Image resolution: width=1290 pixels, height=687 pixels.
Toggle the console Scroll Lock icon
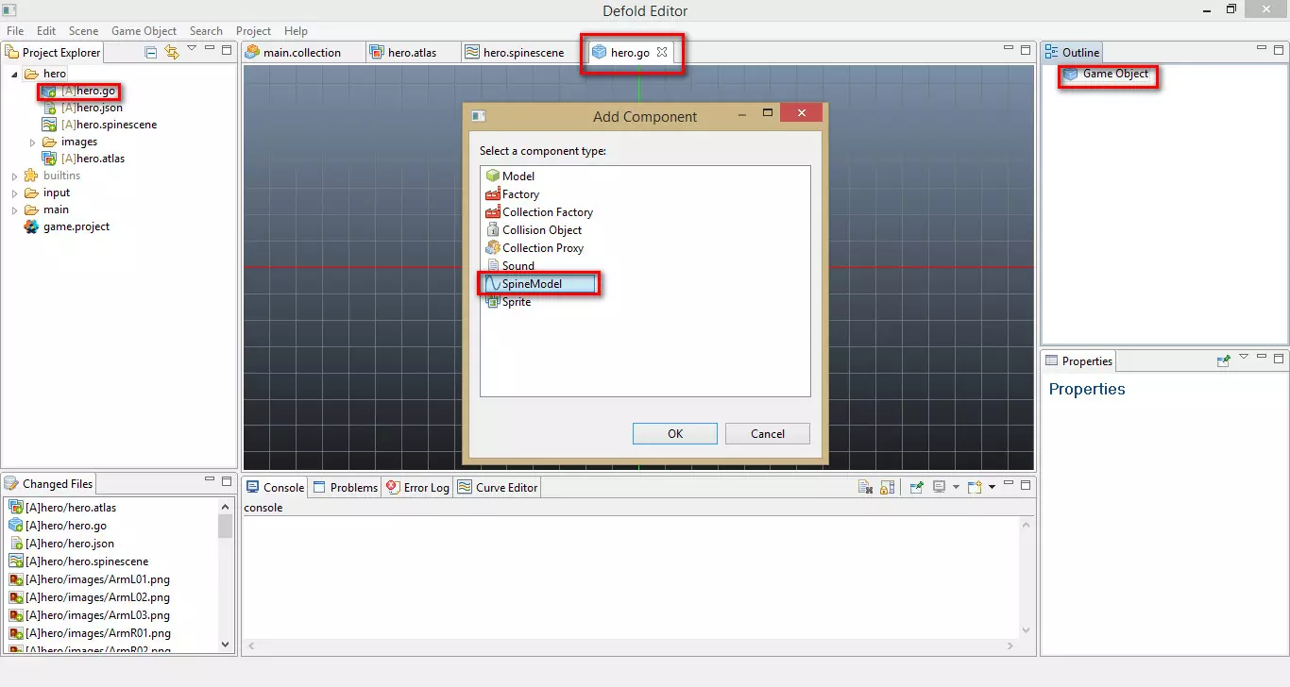click(x=887, y=488)
